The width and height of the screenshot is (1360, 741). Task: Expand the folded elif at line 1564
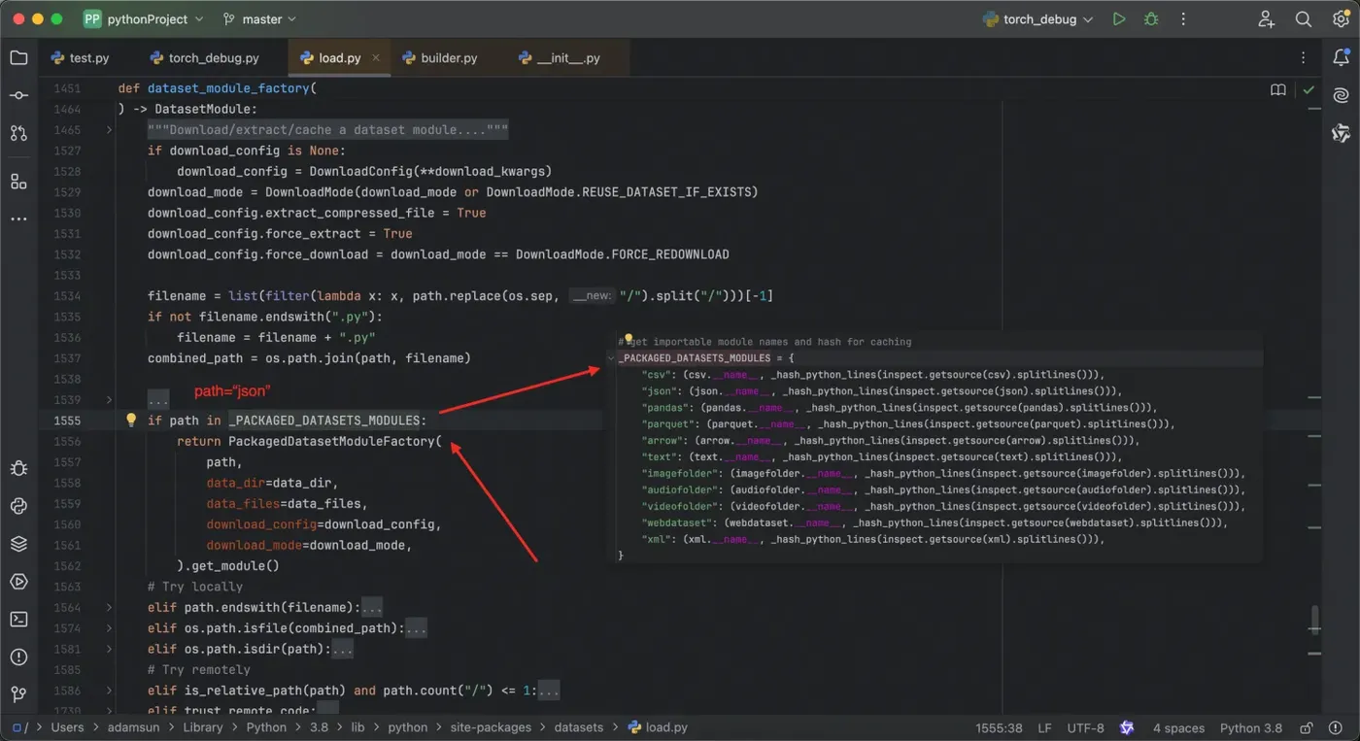109,608
